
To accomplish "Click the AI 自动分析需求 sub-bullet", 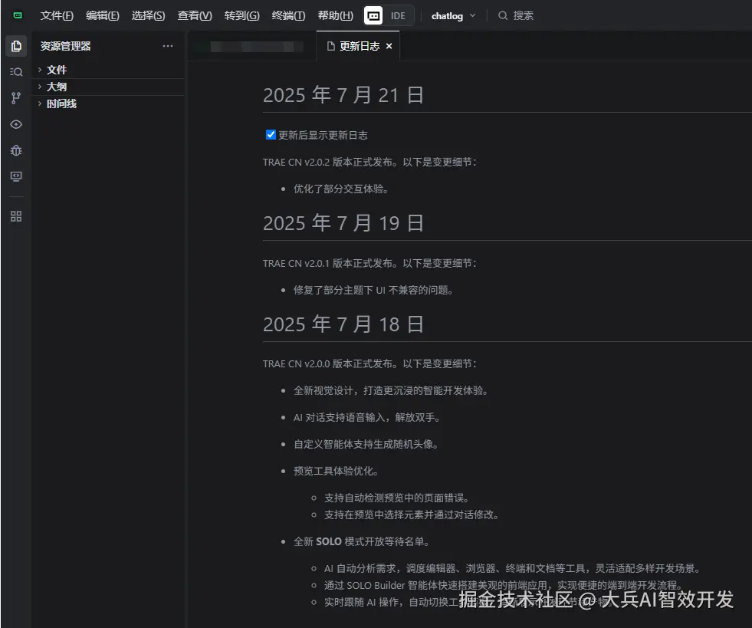I will pyautogui.click(x=512, y=568).
